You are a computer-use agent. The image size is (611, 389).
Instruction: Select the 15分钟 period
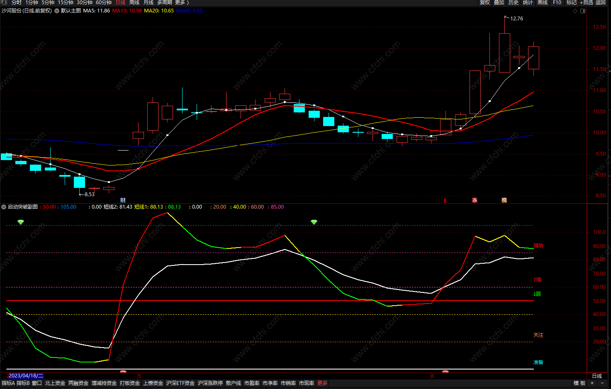pos(66,2)
